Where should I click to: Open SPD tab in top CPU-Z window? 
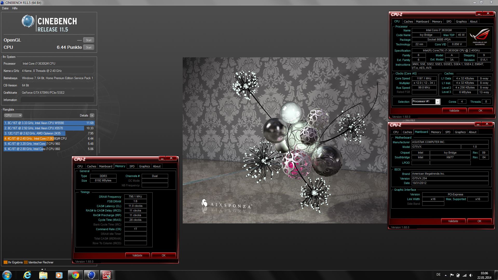point(449,22)
